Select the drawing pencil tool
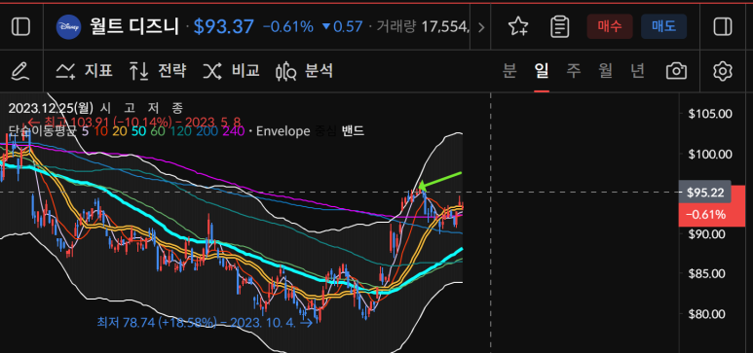Image resolution: width=753 pixels, height=353 pixels. point(20,71)
